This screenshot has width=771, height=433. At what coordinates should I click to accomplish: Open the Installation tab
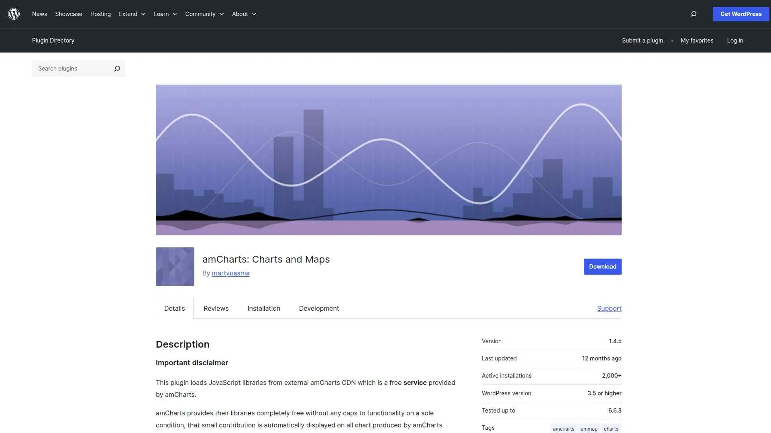click(263, 308)
